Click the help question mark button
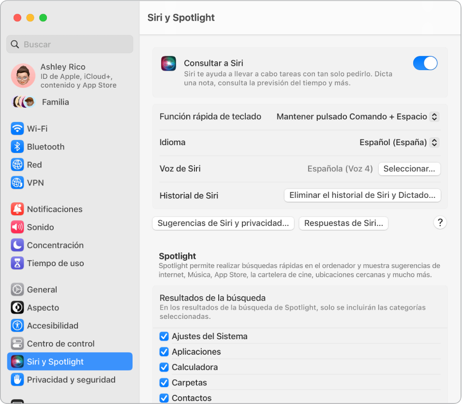 (x=440, y=223)
